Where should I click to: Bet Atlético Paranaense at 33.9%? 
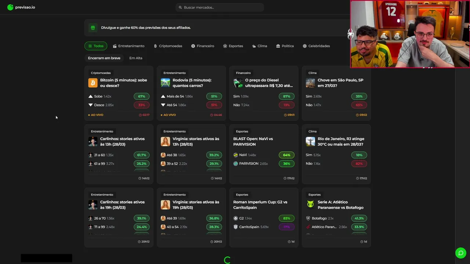point(359,227)
